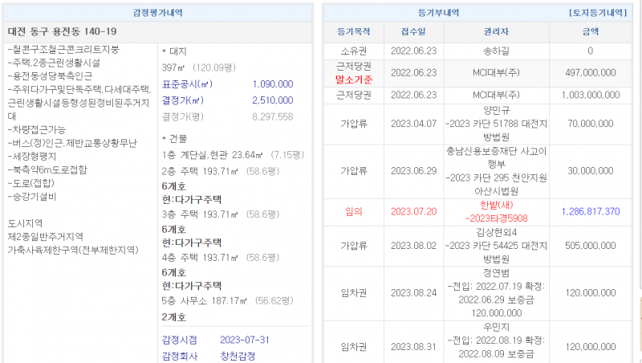Click the appraisal date 2023-07-31
Screen dimensions: 642x363
click(x=247, y=340)
